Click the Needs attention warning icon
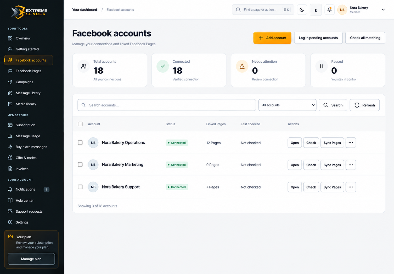 click(242, 66)
